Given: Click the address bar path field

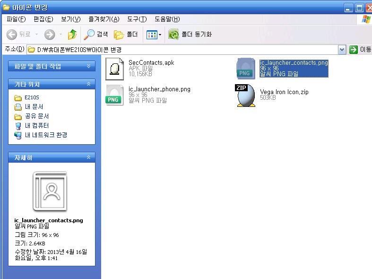Looking at the screenshot, I should point(184,50).
